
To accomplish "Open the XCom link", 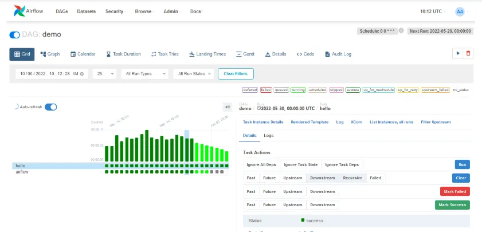I will click(356, 122).
